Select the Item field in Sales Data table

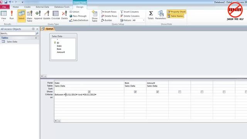point(59,49)
